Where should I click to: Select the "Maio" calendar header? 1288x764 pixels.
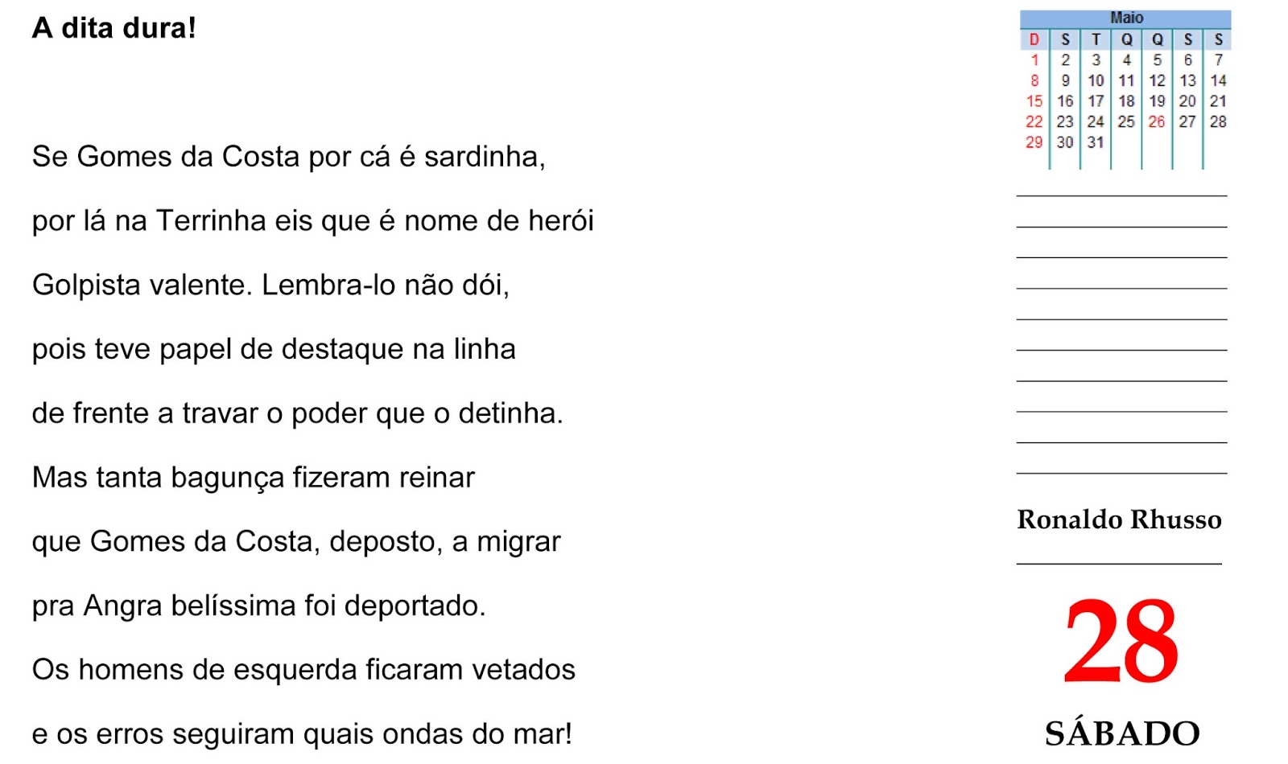pos(1125,18)
